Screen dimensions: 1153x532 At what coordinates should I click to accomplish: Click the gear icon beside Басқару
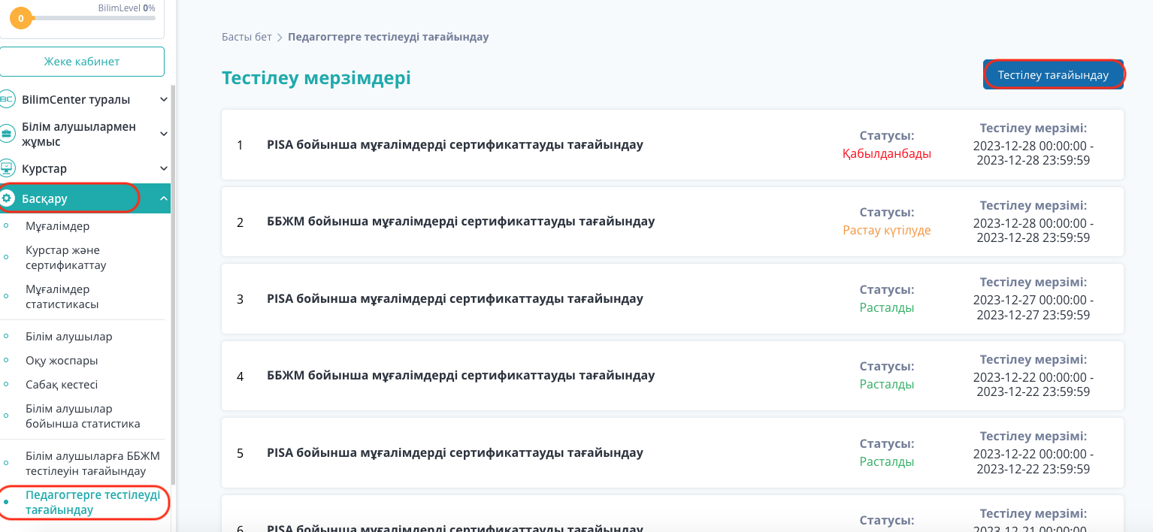tap(7, 198)
